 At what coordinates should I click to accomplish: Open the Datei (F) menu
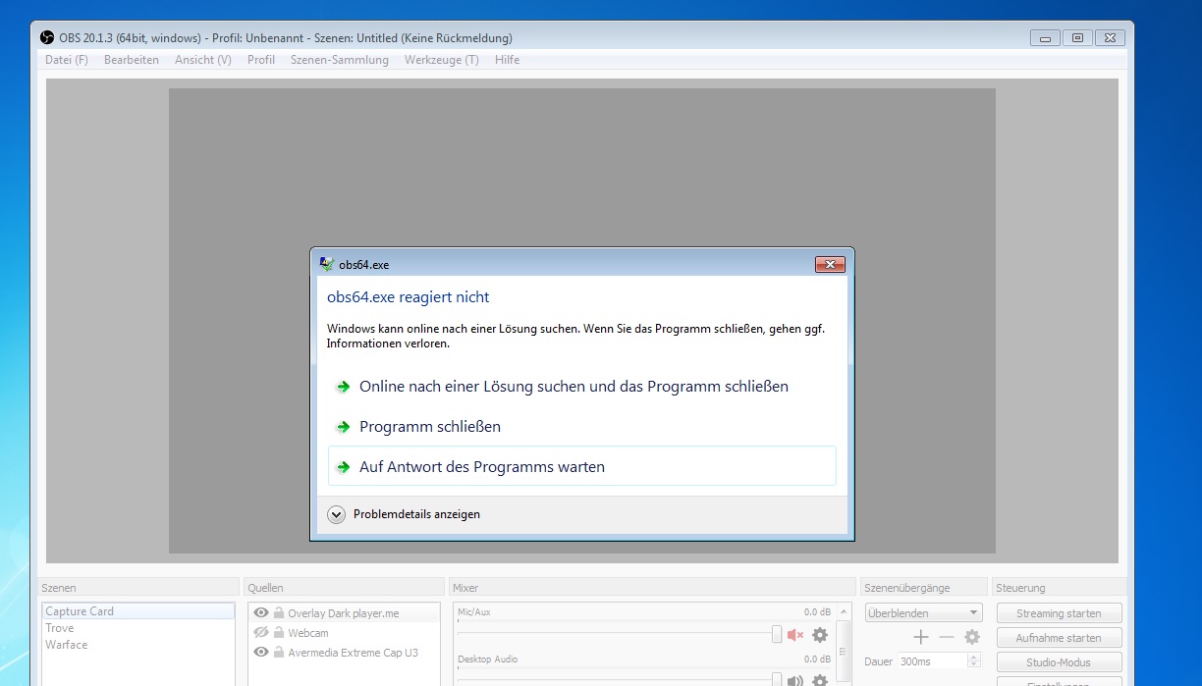point(67,60)
